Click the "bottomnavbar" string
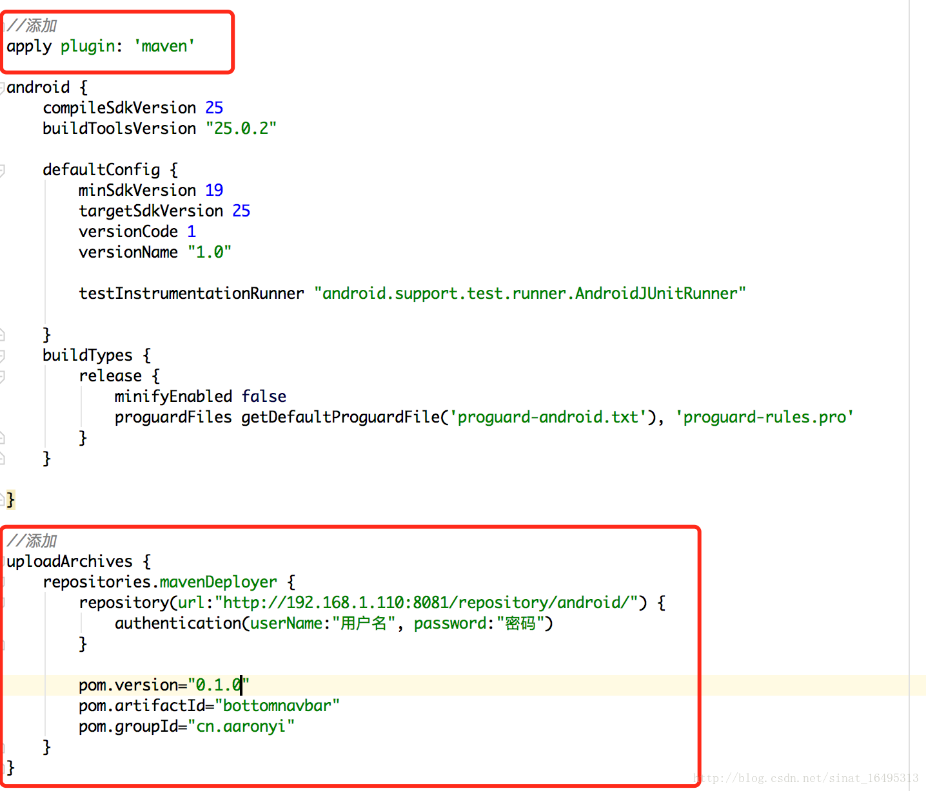926x791 pixels. 277,705
